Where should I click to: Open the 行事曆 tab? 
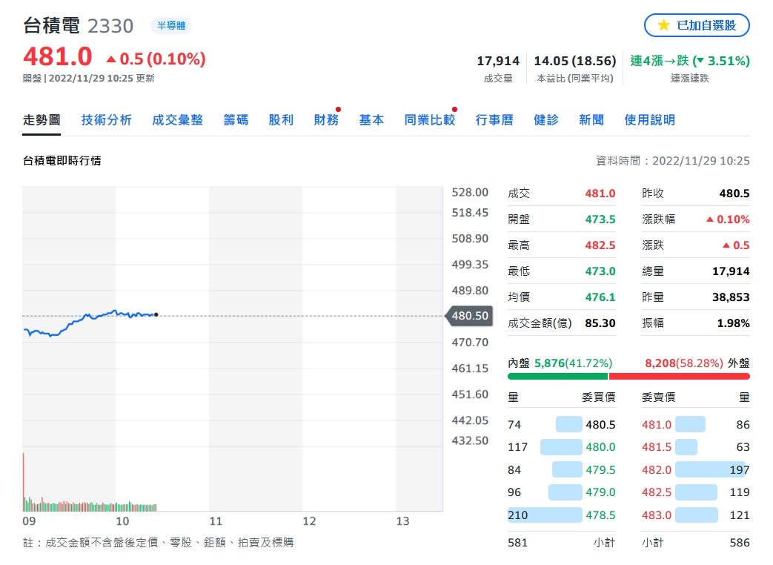point(494,120)
